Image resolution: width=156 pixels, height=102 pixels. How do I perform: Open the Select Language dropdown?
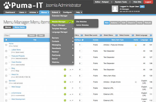[x=143, y=35]
